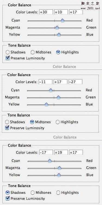Select the Shadows radio in the top Tone Balance

[x=8, y=52]
